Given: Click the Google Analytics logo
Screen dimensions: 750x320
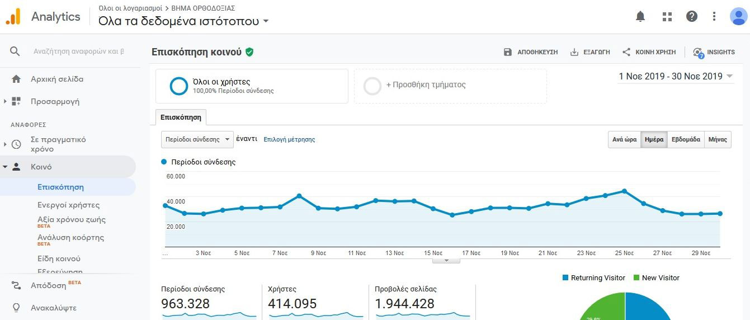Looking at the screenshot, I should click(13, 17).
